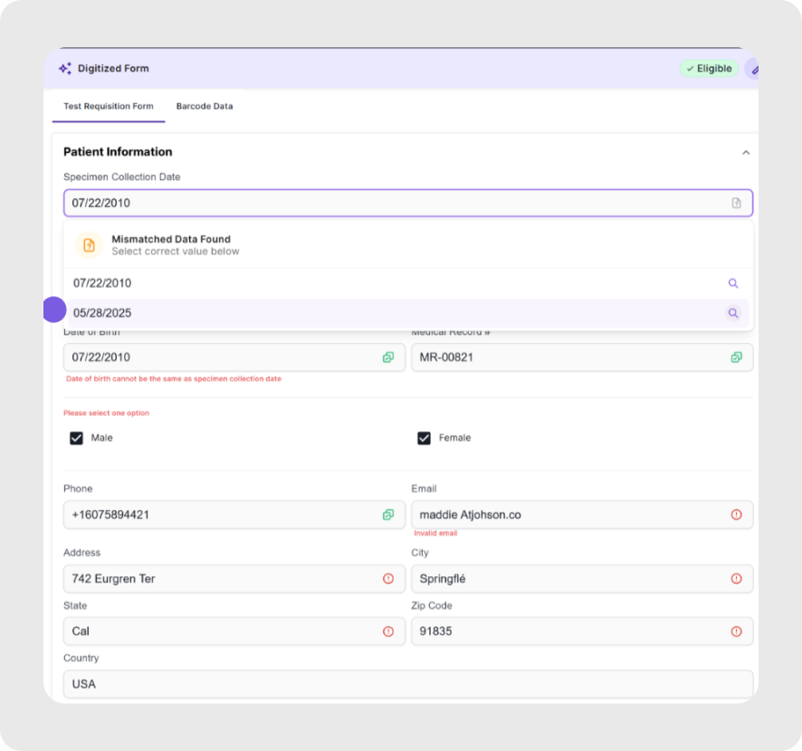
Task: Click the sparkle icon beside Digitized Form
Action: pos(65,69)
